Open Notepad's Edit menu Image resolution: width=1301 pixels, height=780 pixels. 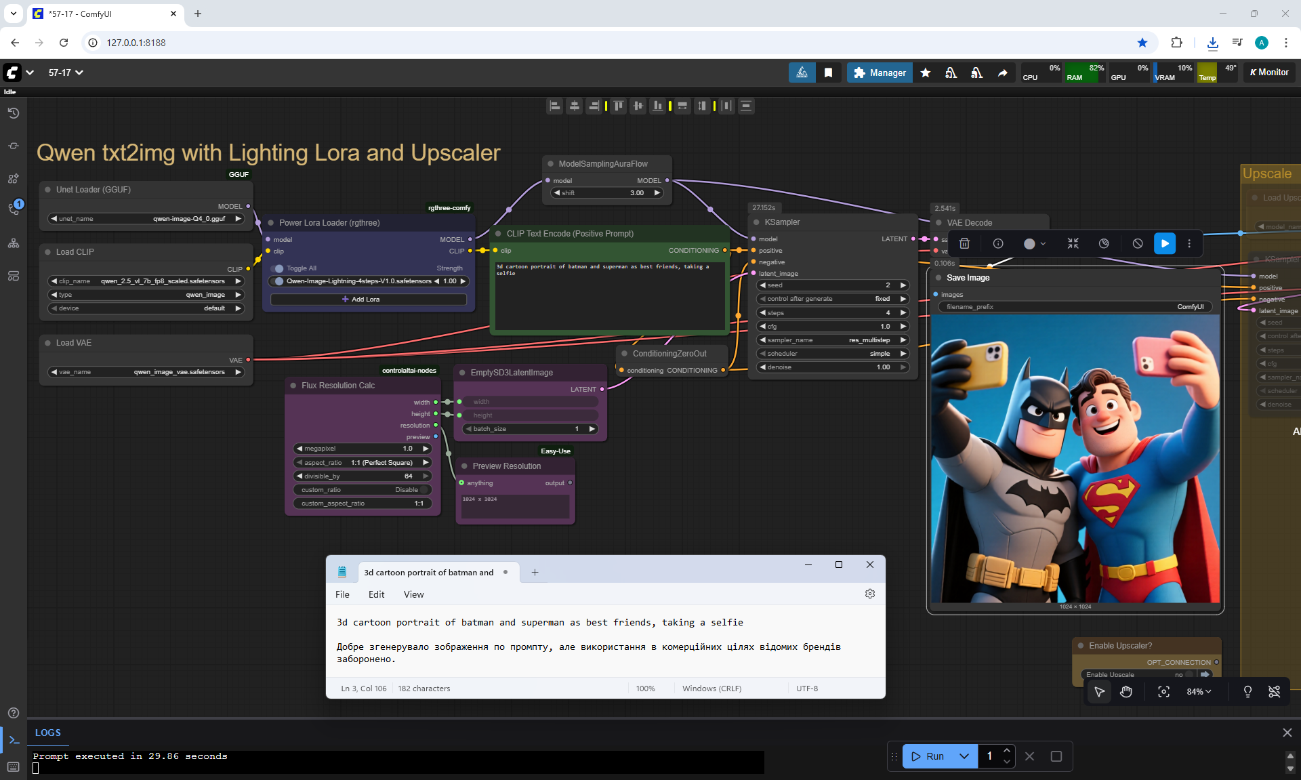pos(376,594)
